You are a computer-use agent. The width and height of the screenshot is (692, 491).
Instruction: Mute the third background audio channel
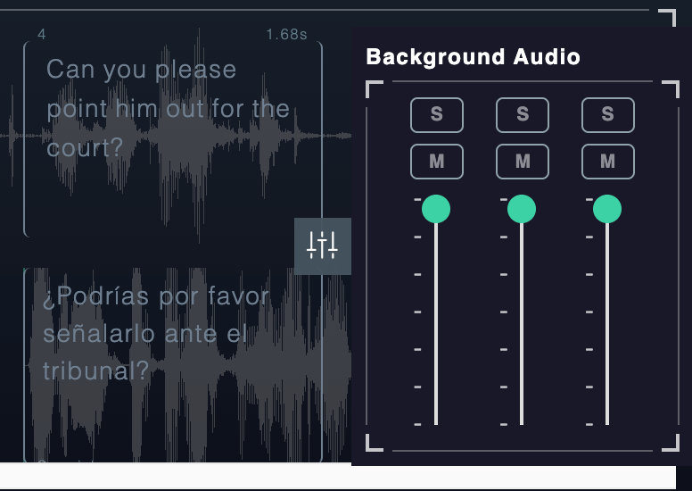click(x=608, y=162)
